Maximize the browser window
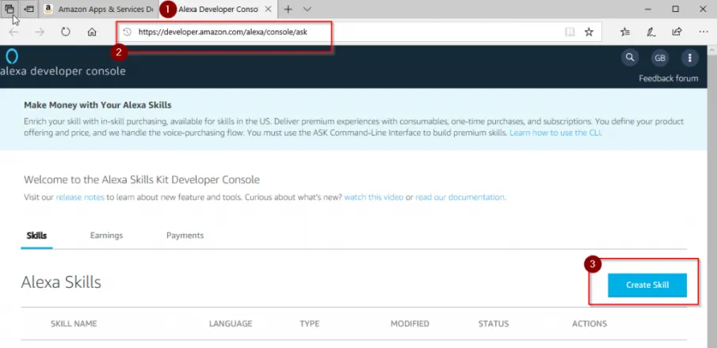 pos(675,9)
